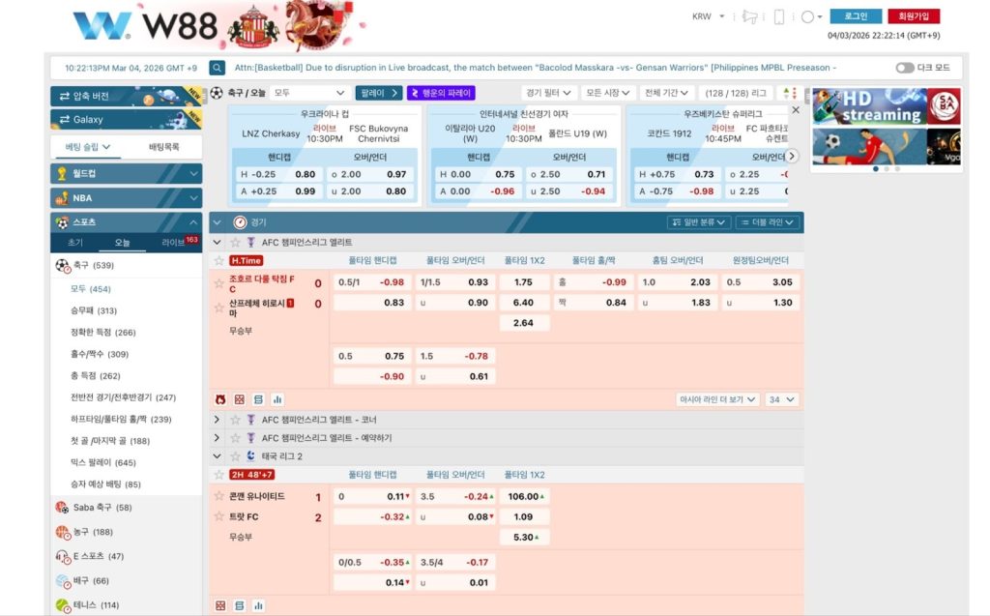Open the 베팅목록 tab
Viewport: 990px width, 616px height.
click(164, 147)
